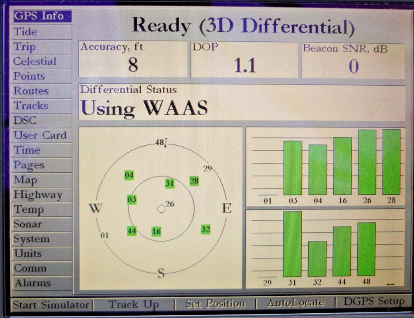
Task: Click the Accuracy value 8
Action: (x=133, y=65)
